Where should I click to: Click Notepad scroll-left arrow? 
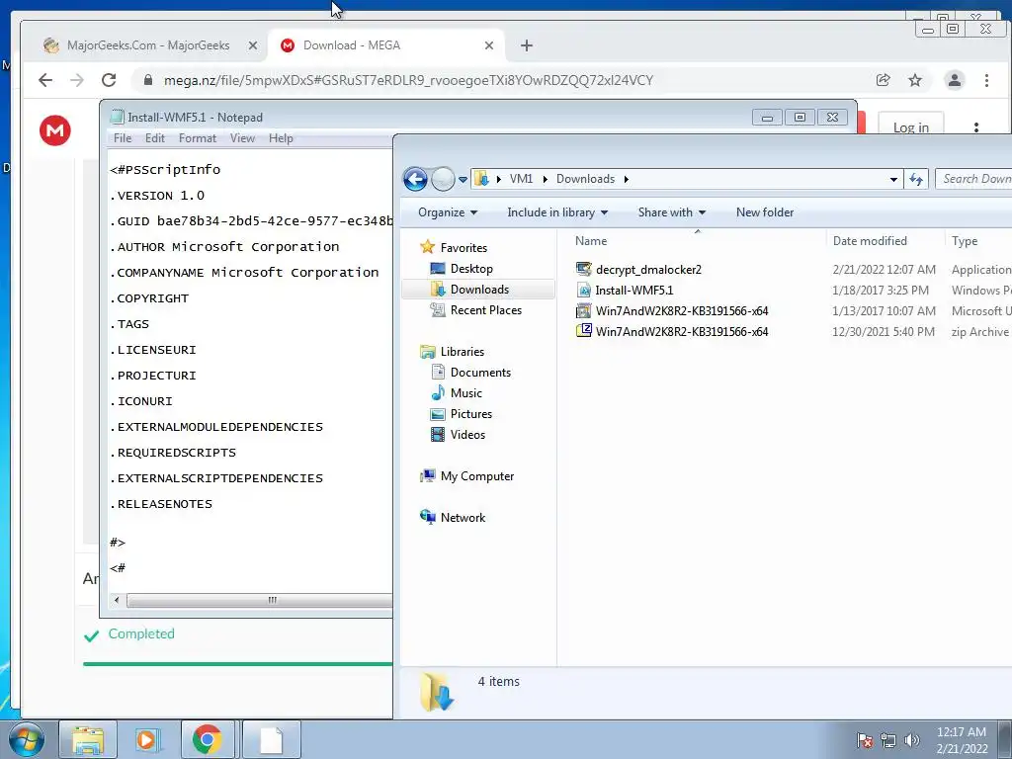point(117,600)
